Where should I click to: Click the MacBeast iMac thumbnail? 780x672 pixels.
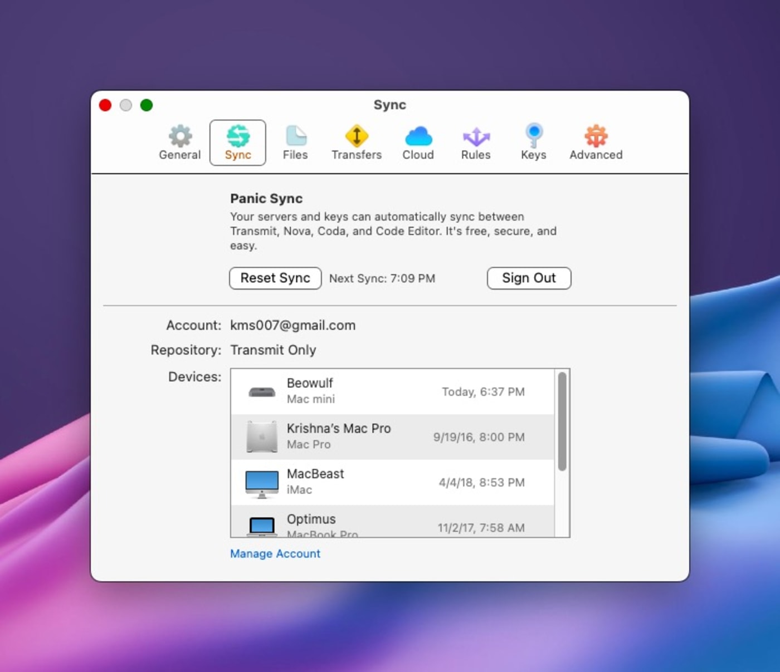click(261, 482)
